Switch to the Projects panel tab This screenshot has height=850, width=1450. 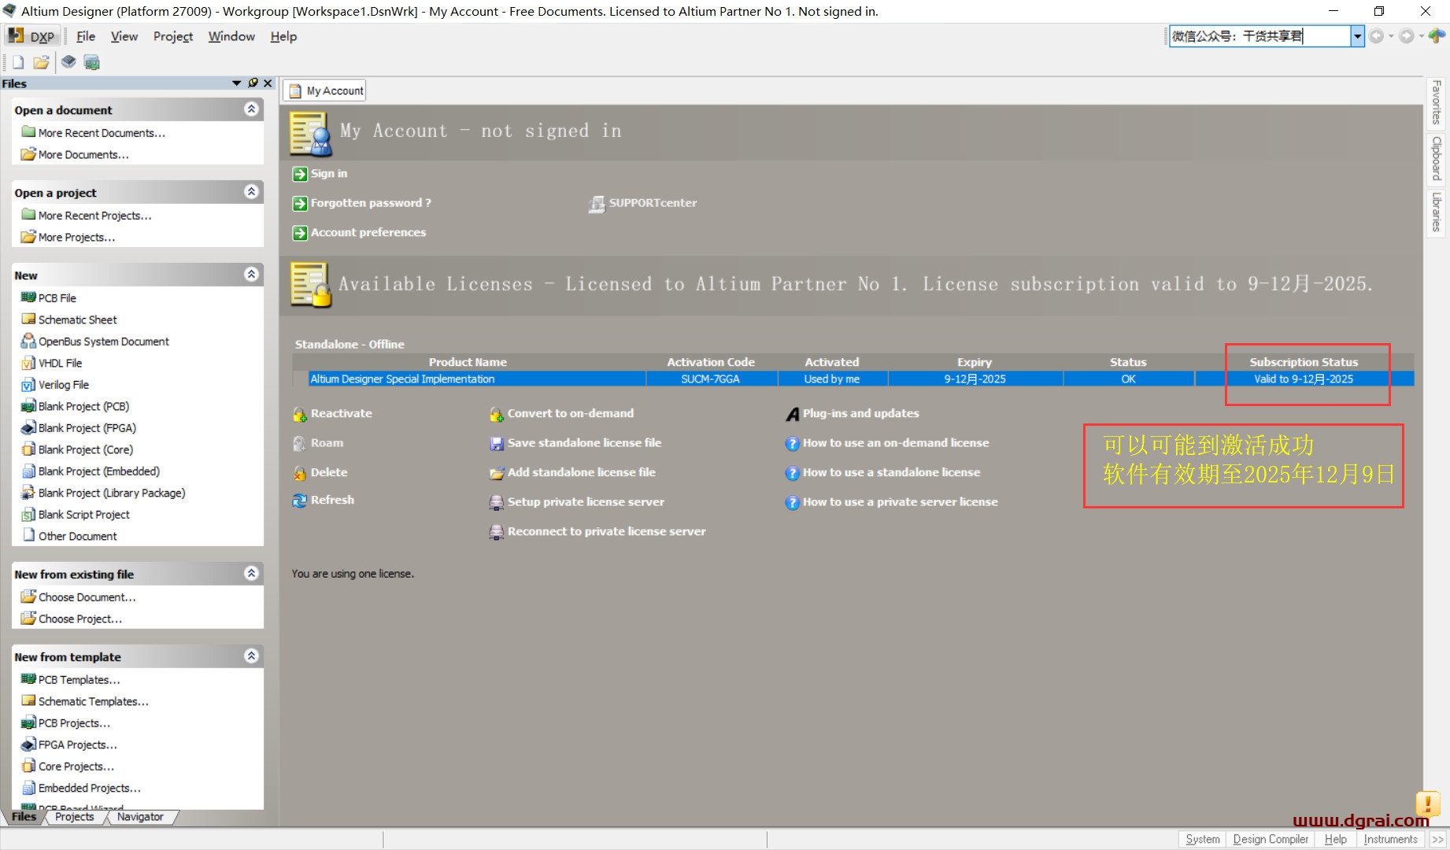point(74,817)
